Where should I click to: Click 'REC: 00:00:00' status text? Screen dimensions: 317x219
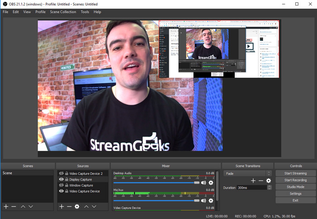(245, 216)
